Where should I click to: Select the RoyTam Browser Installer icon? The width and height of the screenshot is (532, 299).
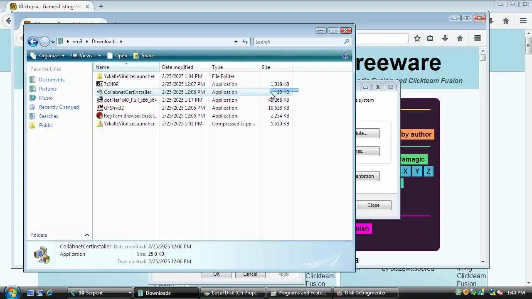[x=99, y=116]
